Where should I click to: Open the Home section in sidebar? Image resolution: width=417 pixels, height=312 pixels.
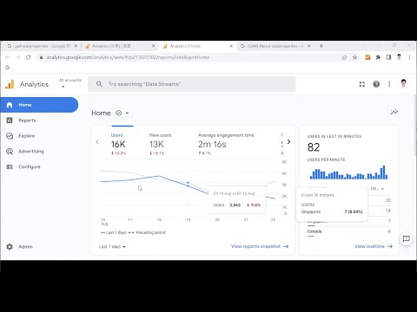tap(39, 105)
